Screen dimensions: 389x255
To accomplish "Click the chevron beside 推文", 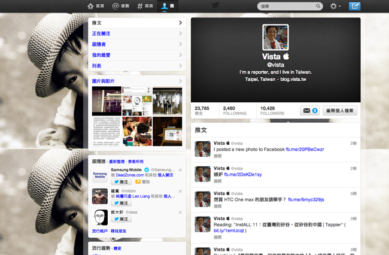I will [181, 23].
